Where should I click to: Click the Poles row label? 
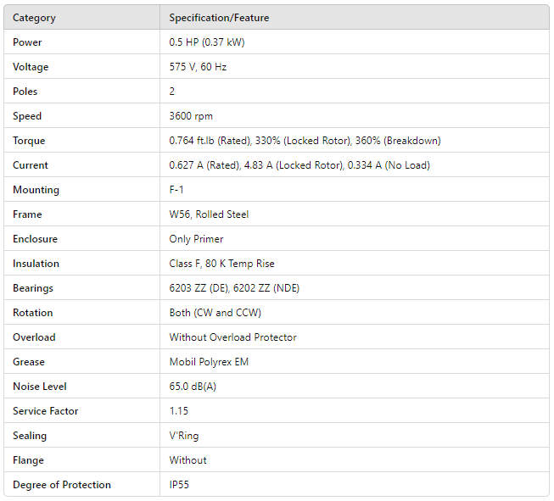point(25,92)
